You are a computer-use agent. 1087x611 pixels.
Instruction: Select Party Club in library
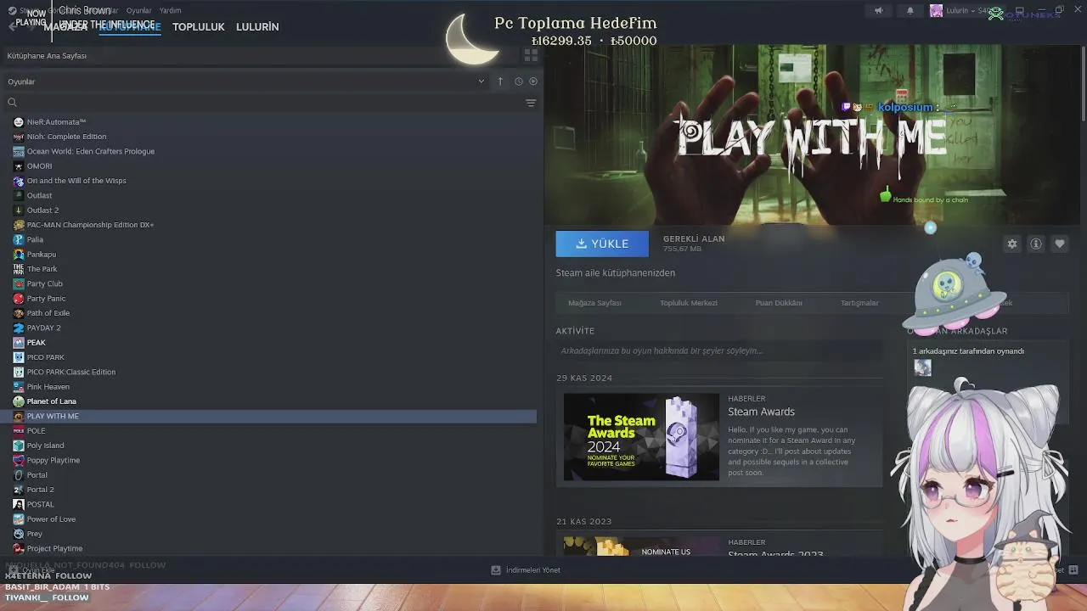coord(44,283)
